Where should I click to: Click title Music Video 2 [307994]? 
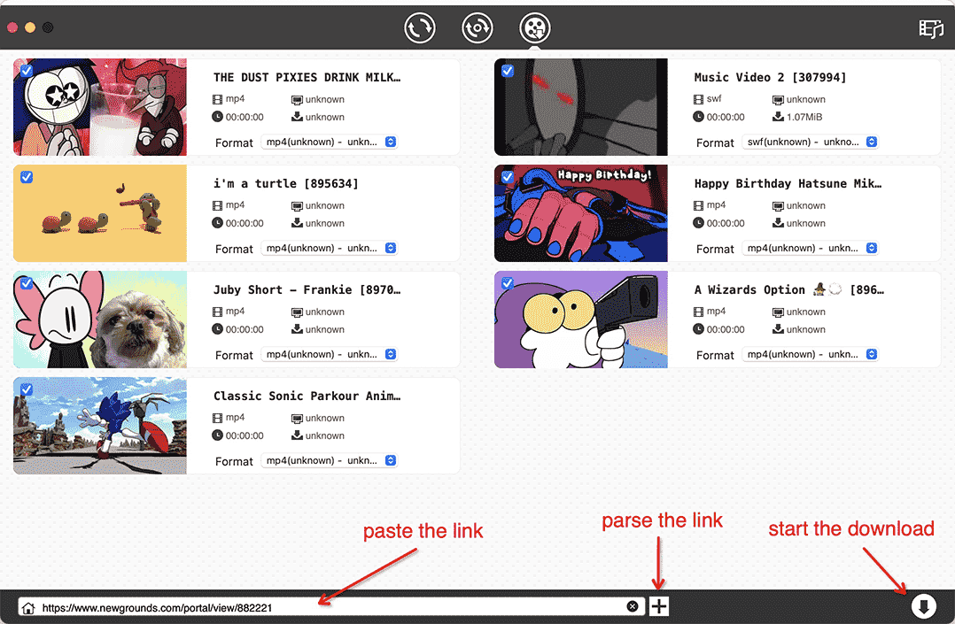[770, 77]
